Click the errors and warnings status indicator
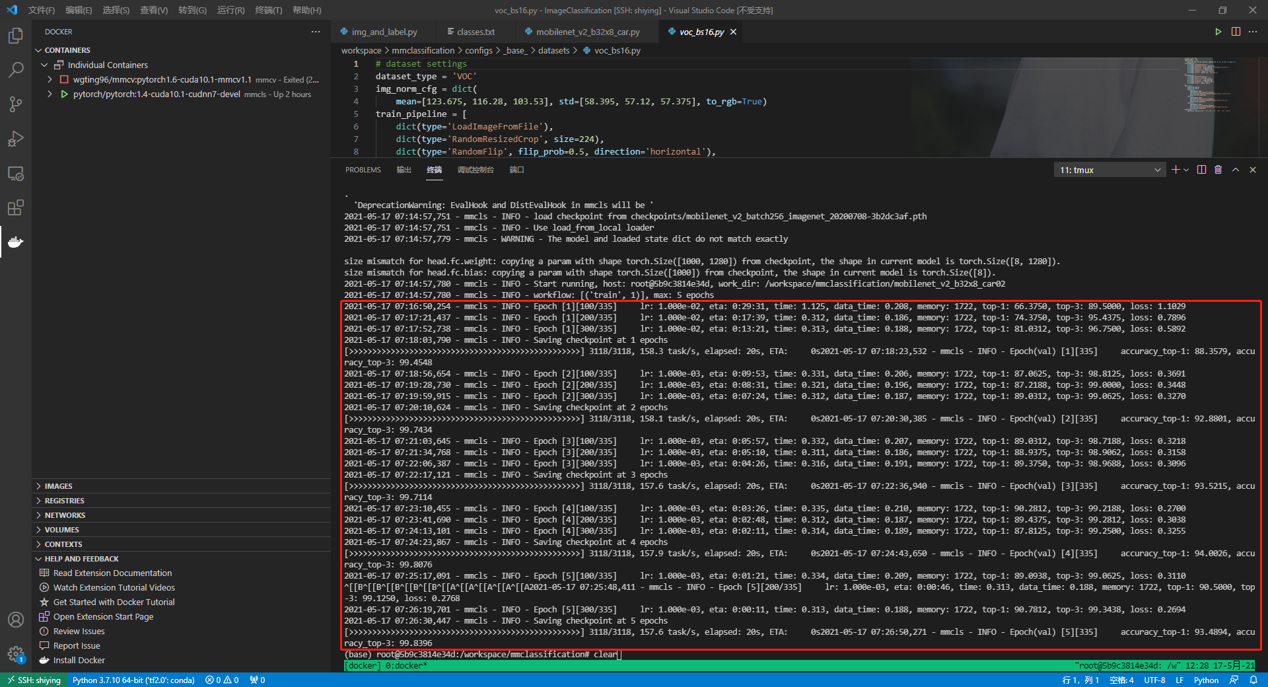The image size is (1268, 687). click(x=222, y=680)
